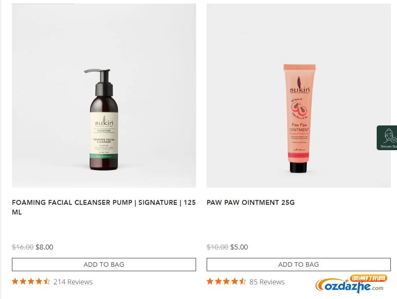This screenshot has width=397, height=299.
Task: View the 85 Reviews link
Action: click(x=267, y=282)
